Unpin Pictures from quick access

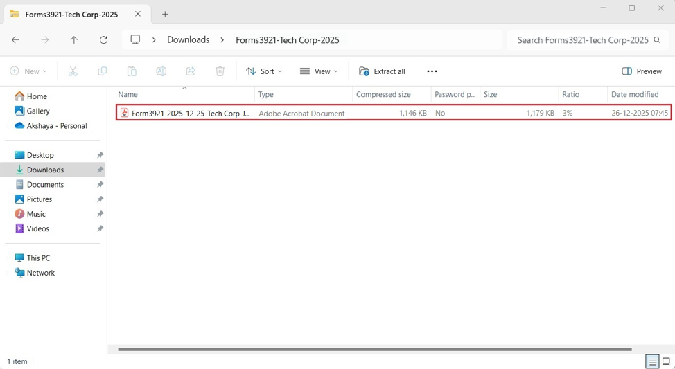click(x=100, y=199)
